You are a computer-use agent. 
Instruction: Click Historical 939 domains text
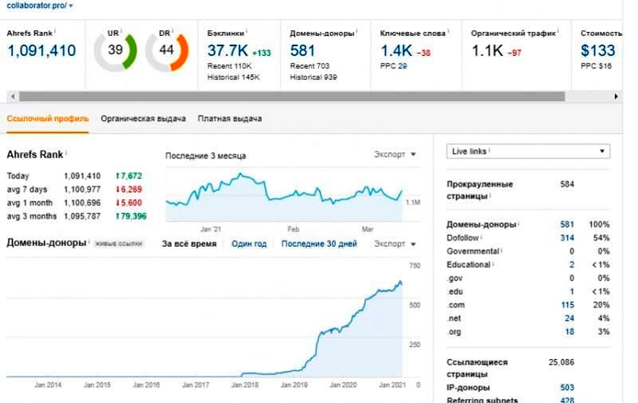click(313, 77)
